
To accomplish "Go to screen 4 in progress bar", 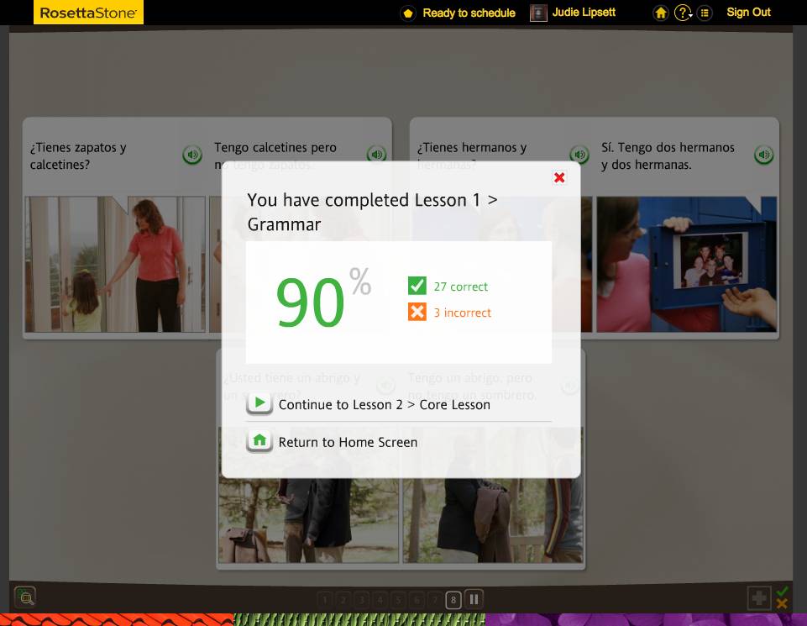I will coord(380,599).
